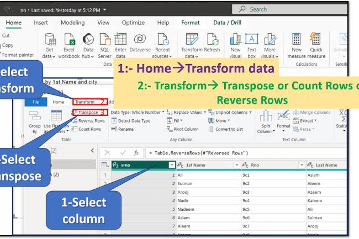Open the Query Editor File tab
Image resolution: width=359 pixels, height=239 pixels.
[36, 102]
